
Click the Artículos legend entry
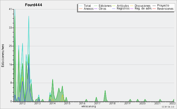[123, 6]
